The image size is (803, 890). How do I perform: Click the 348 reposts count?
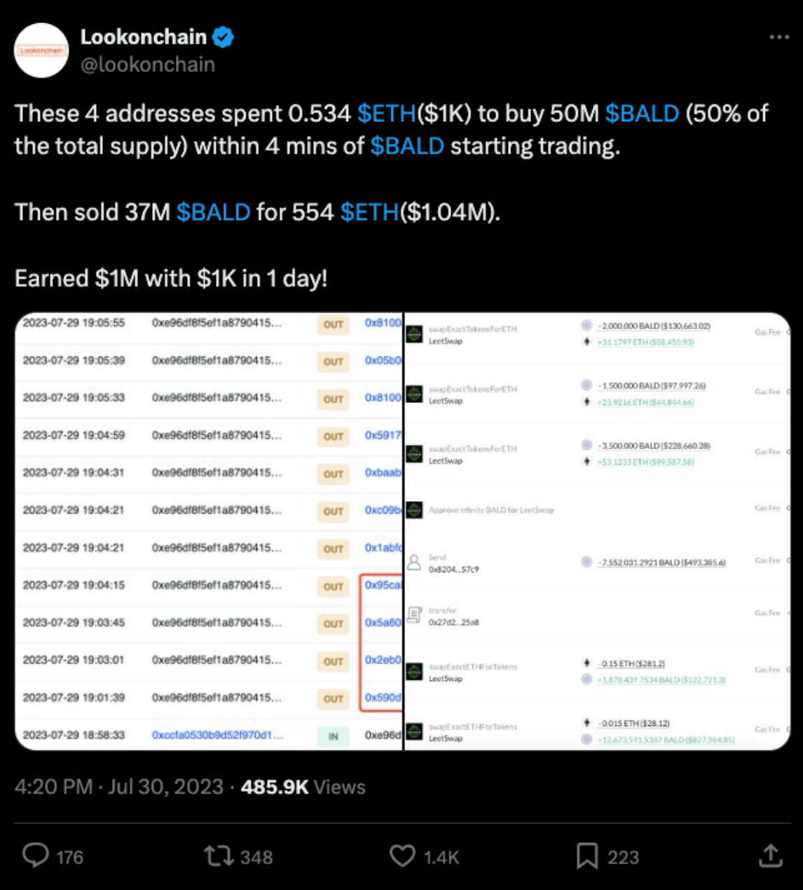[256, 857]
